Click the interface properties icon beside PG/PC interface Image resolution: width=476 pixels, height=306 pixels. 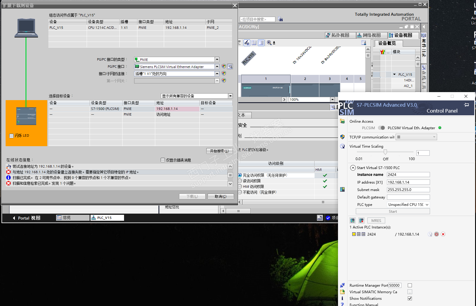230,67
